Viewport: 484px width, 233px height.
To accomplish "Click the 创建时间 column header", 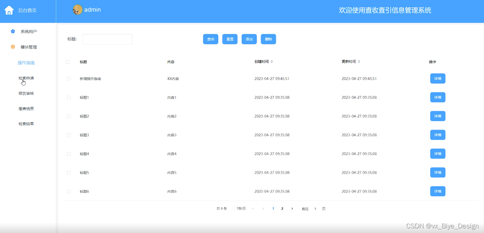I will (261, 62).
